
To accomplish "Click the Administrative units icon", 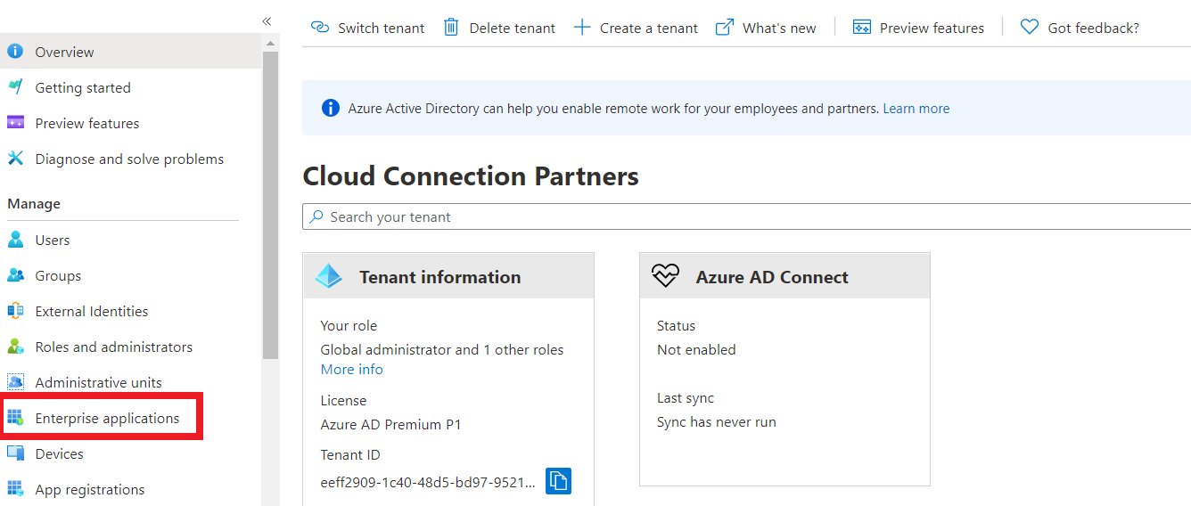I will click(15, 382).
